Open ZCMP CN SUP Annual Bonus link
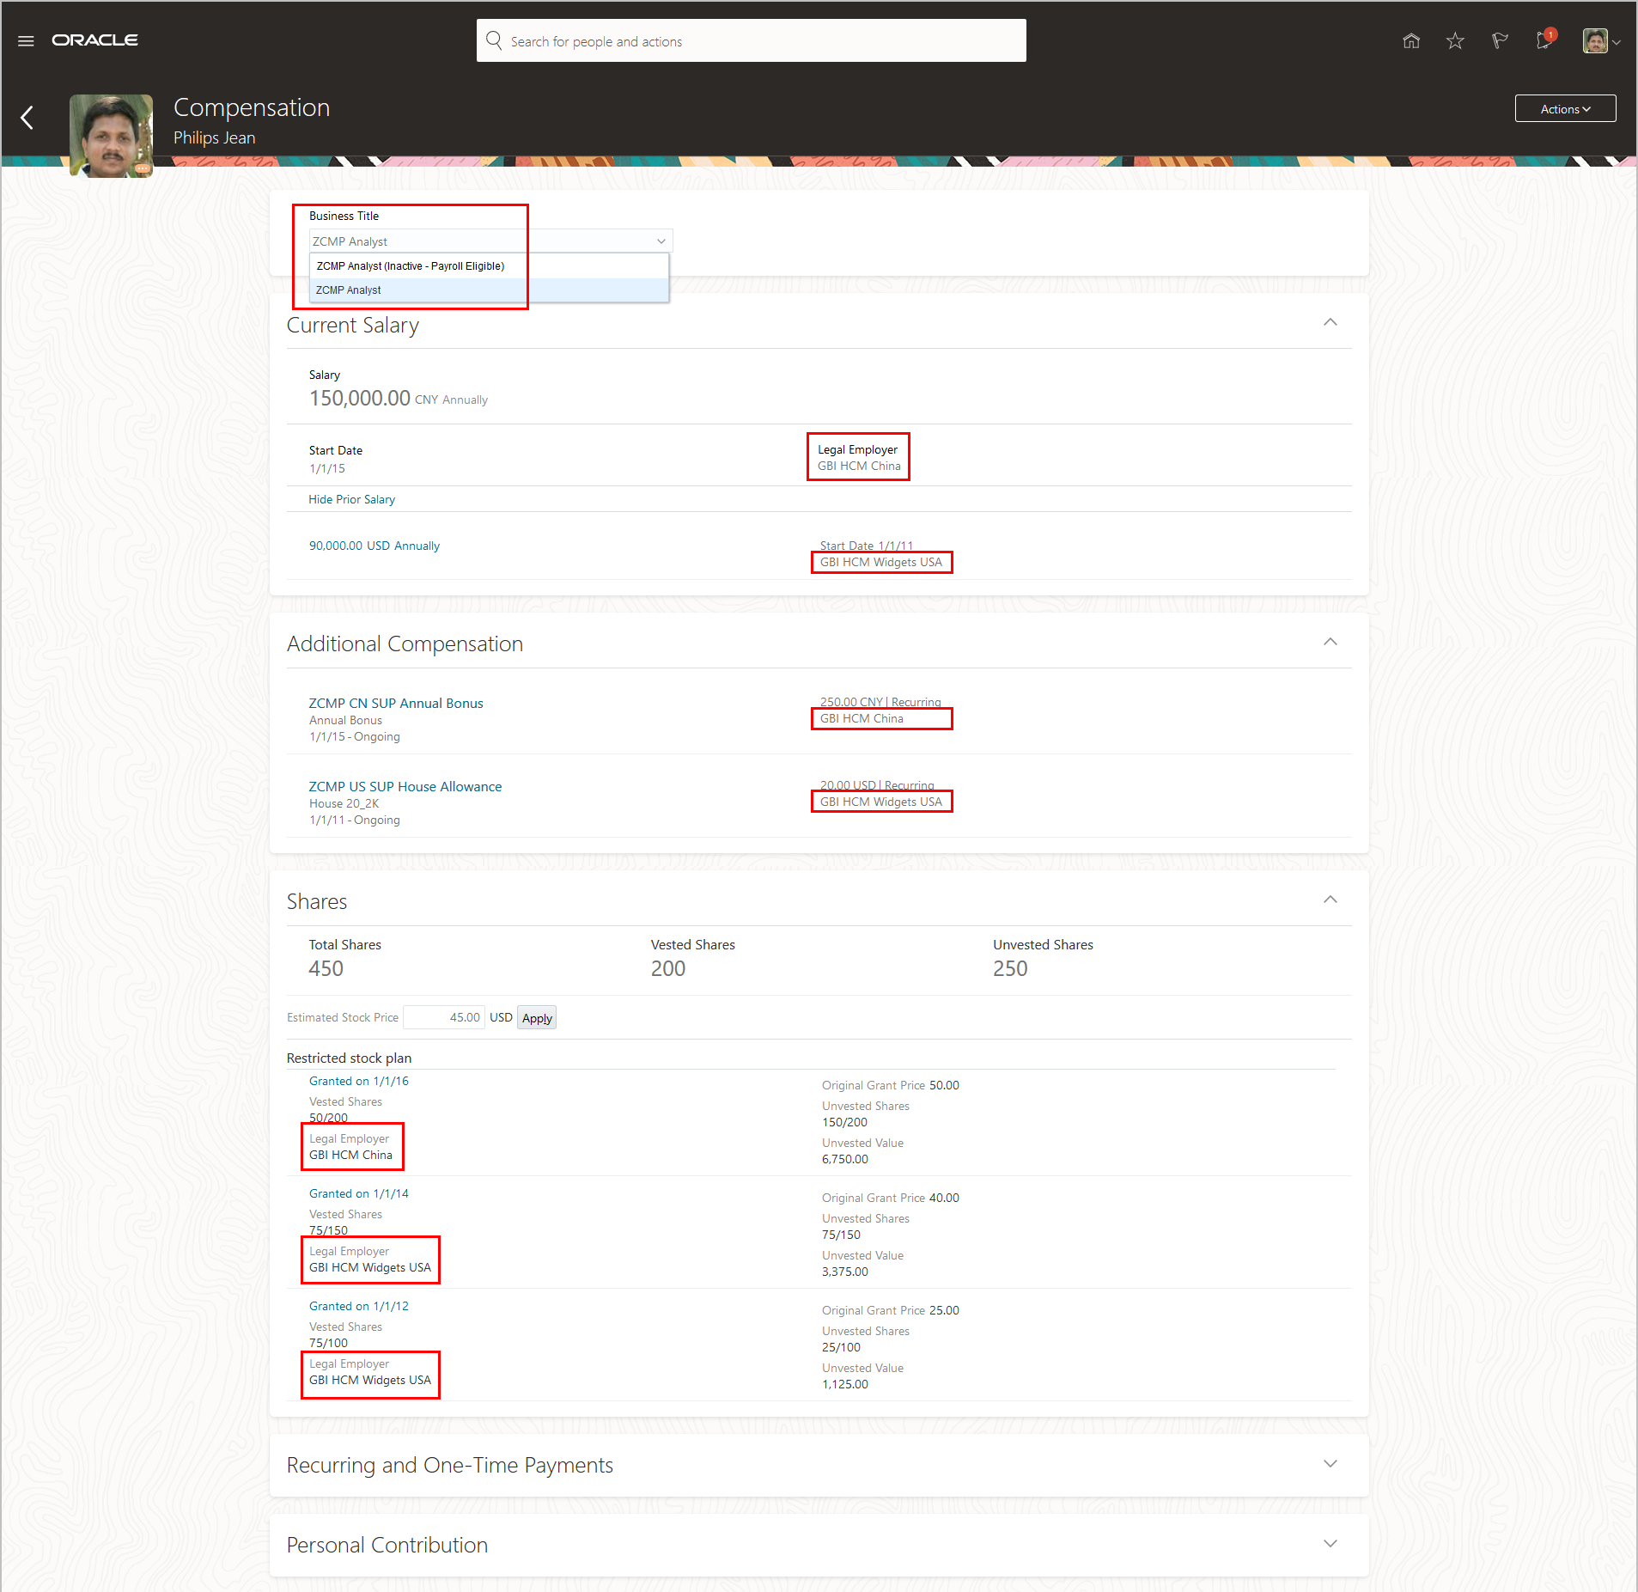 point(396,703)
